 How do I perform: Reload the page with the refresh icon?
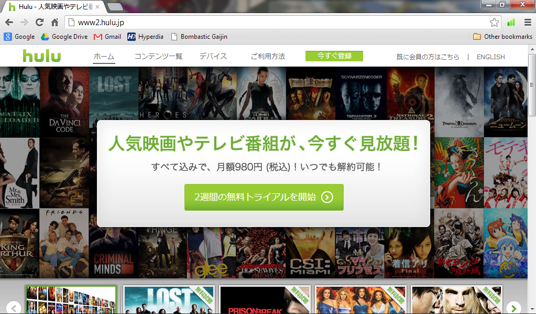point(40,23)
